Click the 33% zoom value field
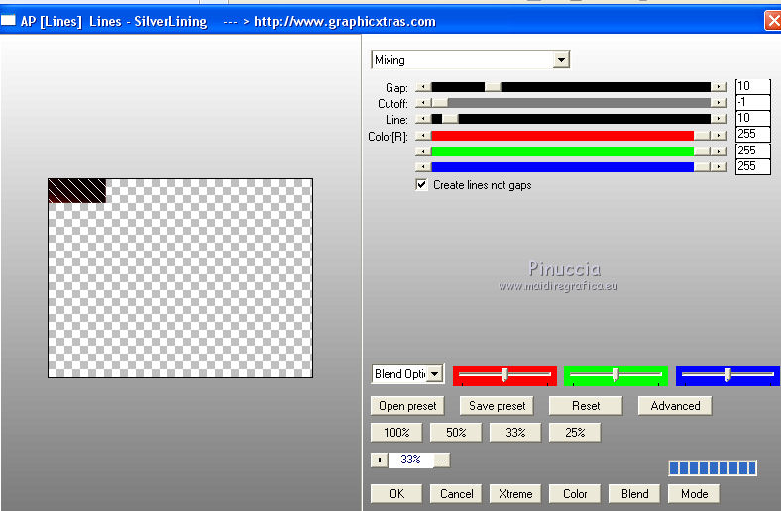This screenshot has height=511, width=781. tap(411, 460)
